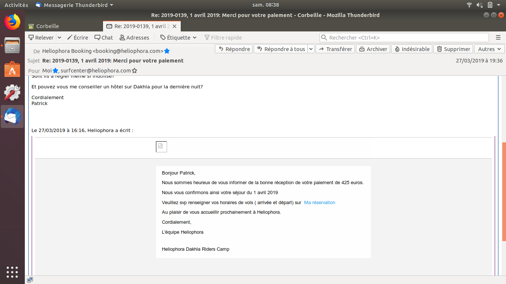
Task: Click the surfcenter@heliophora.com recipient
Action: (x=96, y=71)
